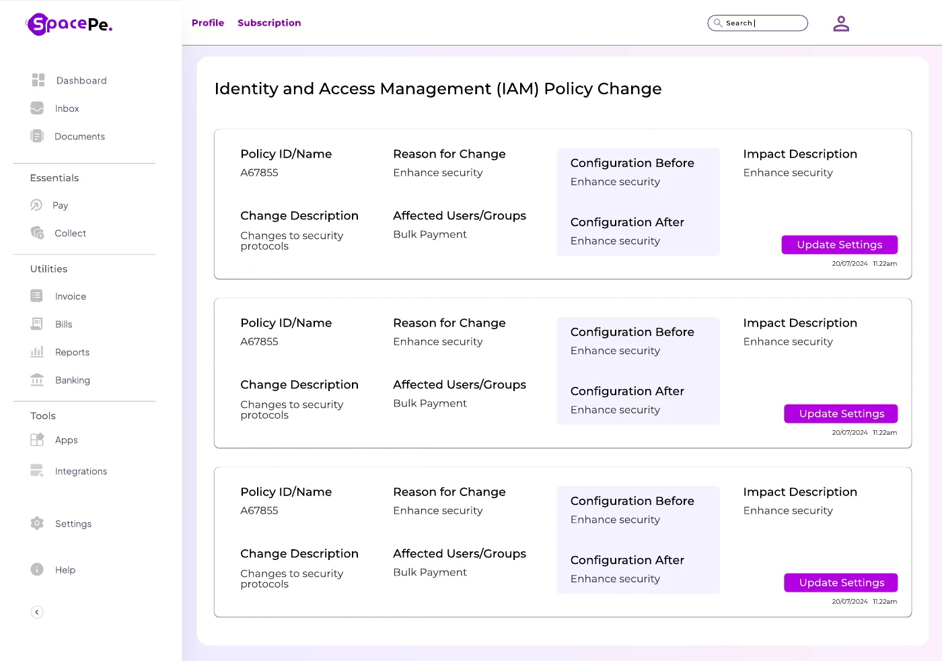
Task: Select the Pay icon under Essentials
Action: 36,205
